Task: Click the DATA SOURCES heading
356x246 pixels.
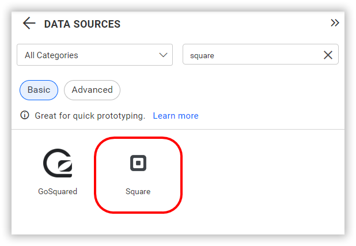Action: coord(82,24)
